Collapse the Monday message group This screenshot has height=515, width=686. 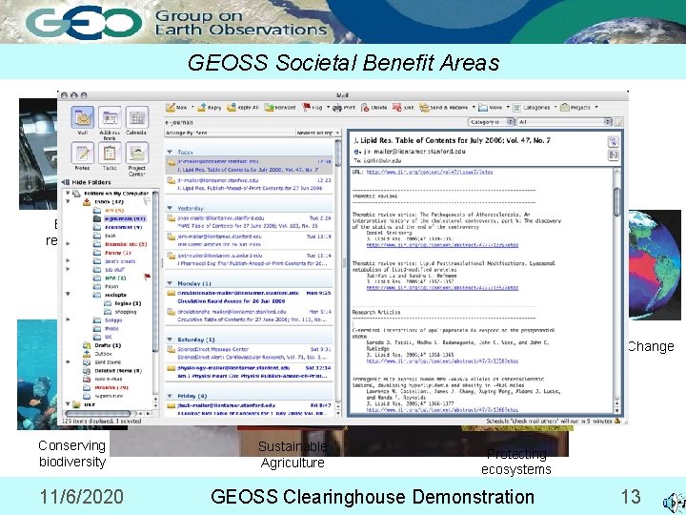tap(170, 284)
